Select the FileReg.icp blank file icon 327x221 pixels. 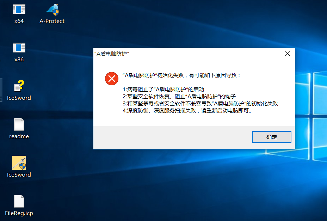click(19, 201)
